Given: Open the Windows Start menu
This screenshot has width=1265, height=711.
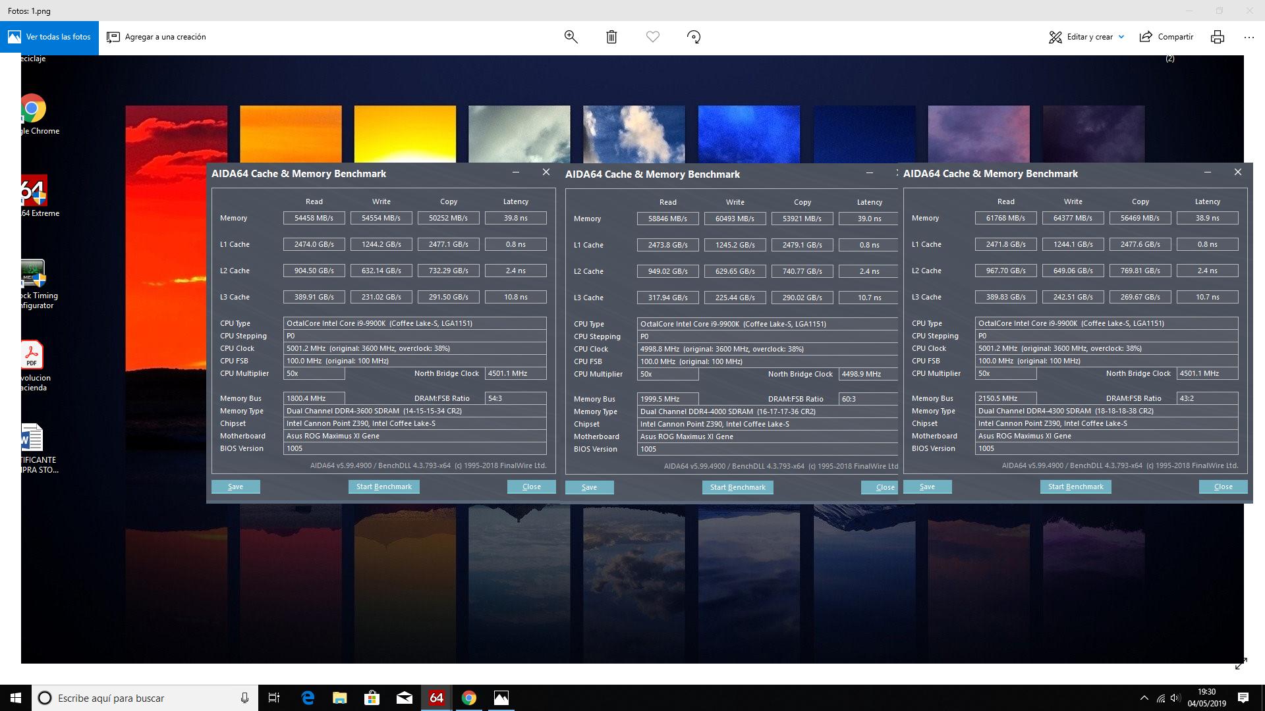Looking at the screenshot, I should [x=16, y=698].
